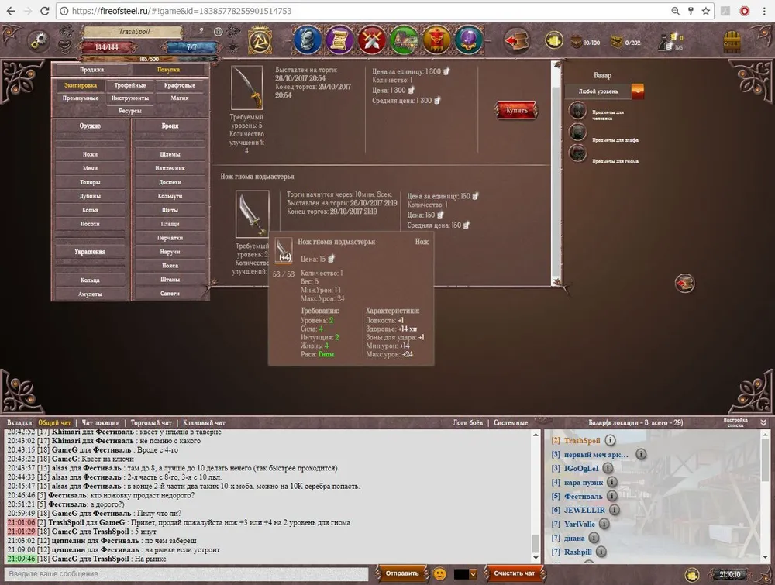The width and height of the screenshot is (775, 585).
Task: Open the helmet character icon in top bar
Action: coord(307,38)
